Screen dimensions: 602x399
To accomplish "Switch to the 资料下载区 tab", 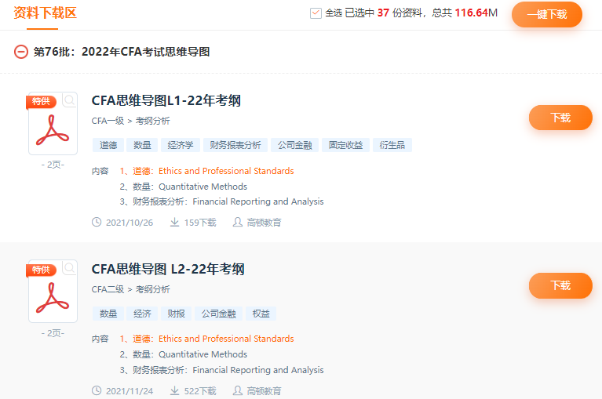I will pos(46,13).
